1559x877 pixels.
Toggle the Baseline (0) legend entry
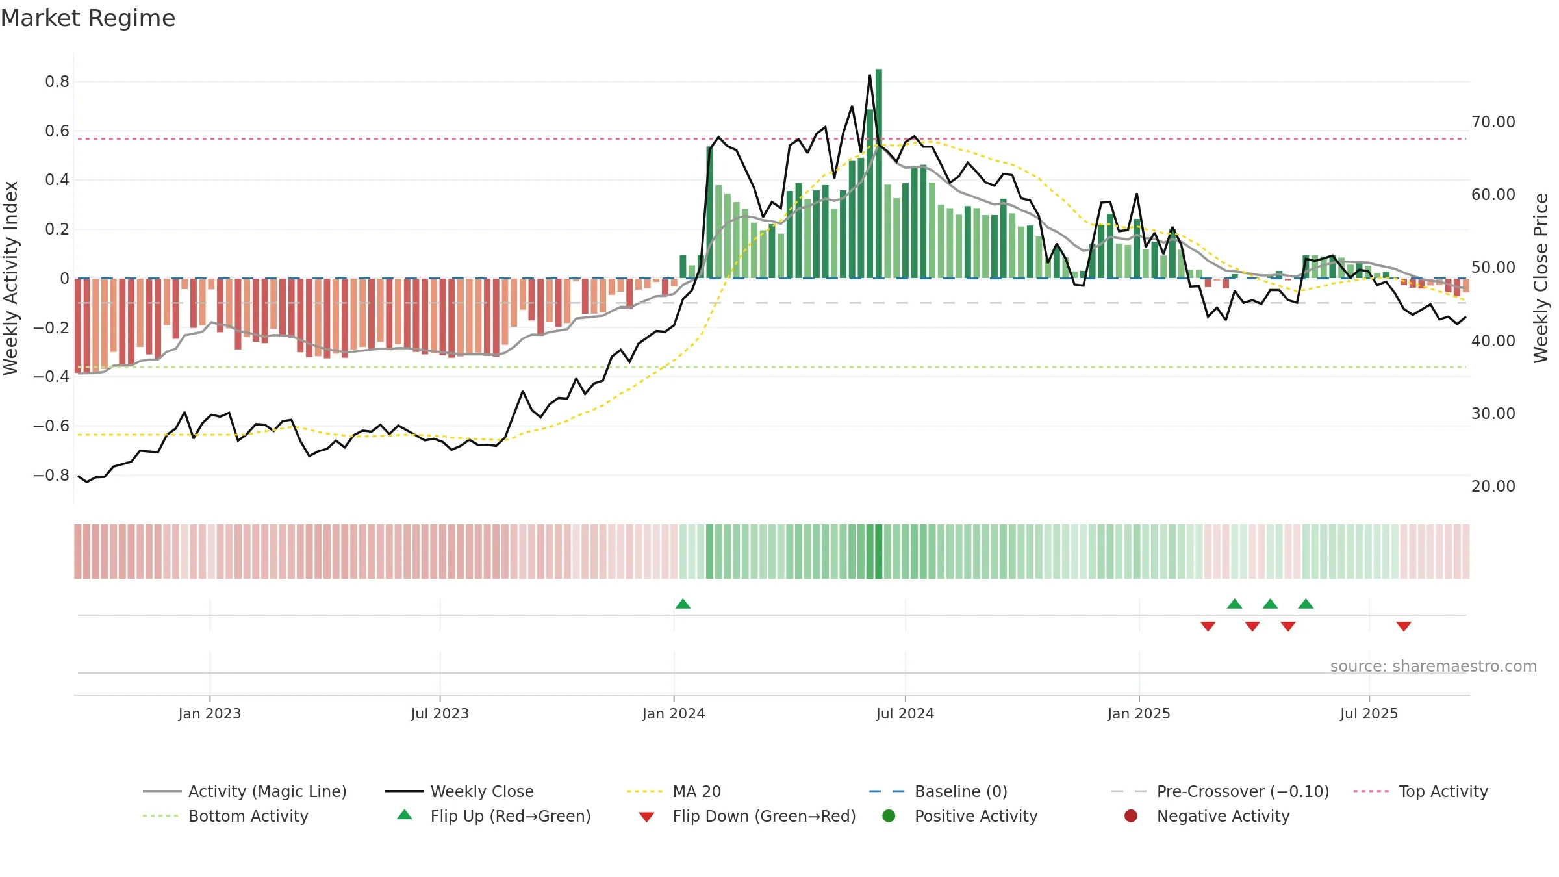click(938, 791)
